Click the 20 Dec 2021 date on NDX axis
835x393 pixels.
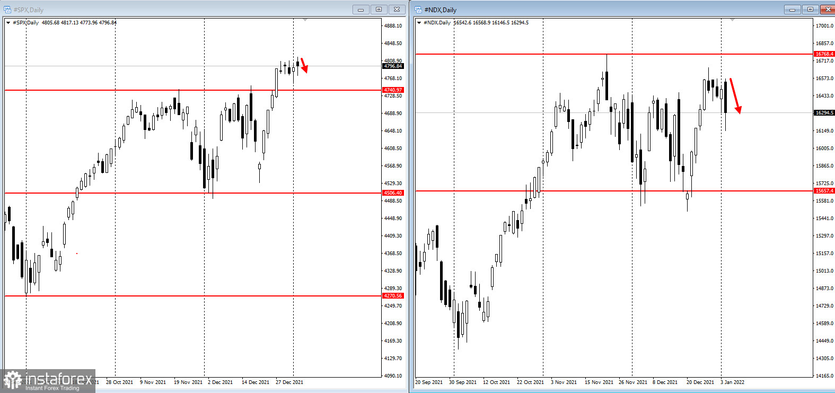click(x=700, y=382)
